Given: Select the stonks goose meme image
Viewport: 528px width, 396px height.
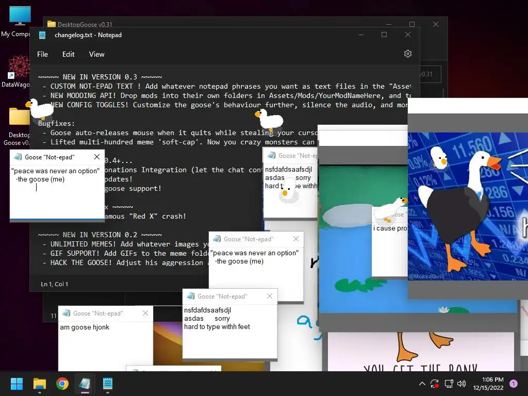Looking at the screenshot, I should 468,206.
